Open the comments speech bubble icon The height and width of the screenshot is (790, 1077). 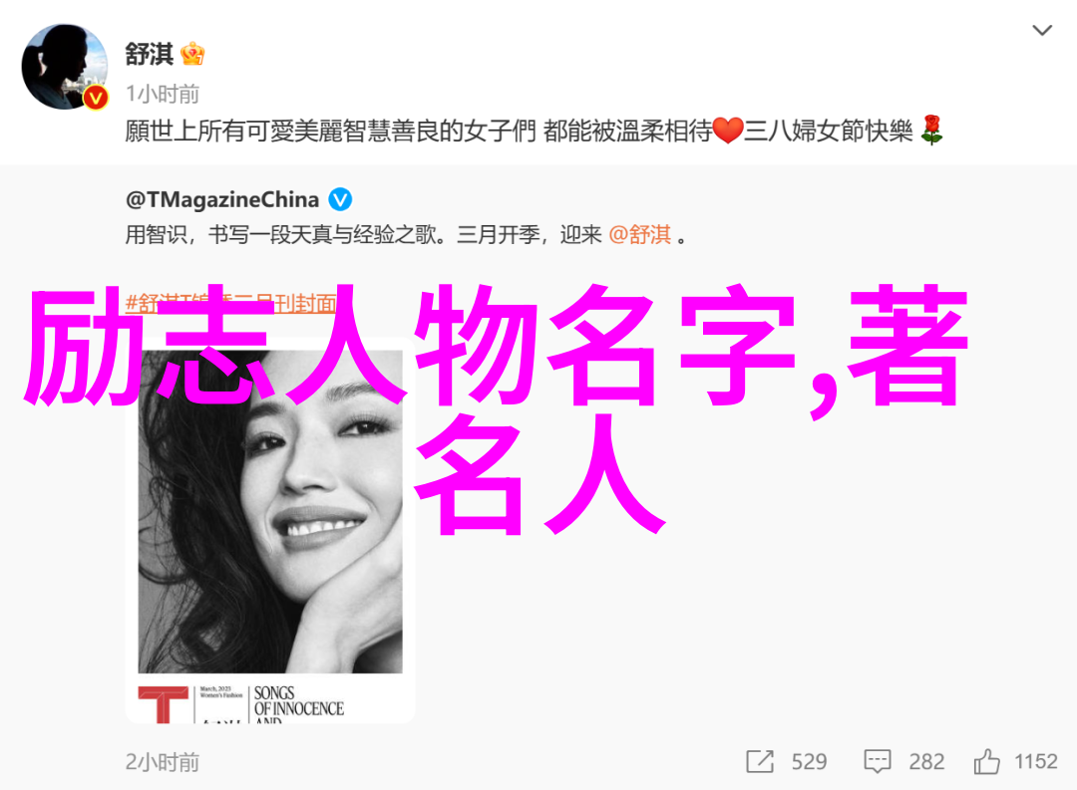tap(878, 761)
